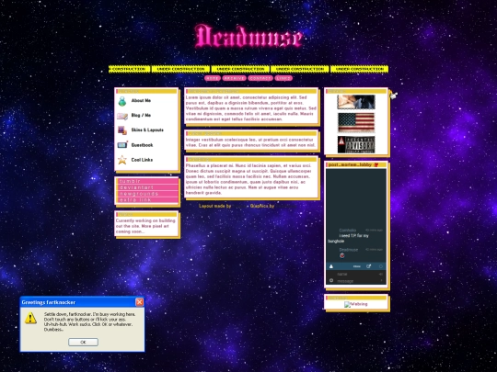Click the Parental Advisory stamp image

click(x=356, y=145)
